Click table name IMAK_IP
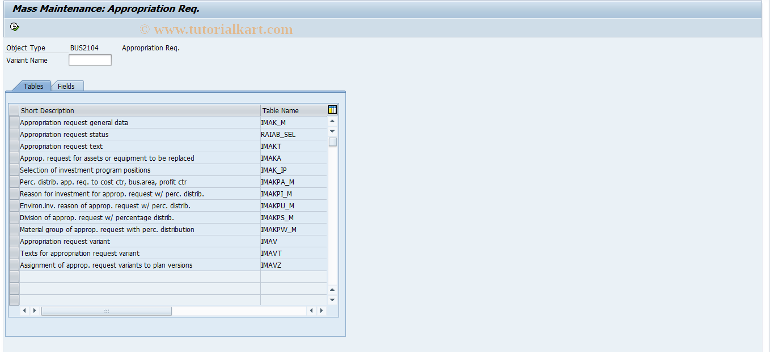The image size is (770, 352). pyautogui.click(x=294, y=170)
